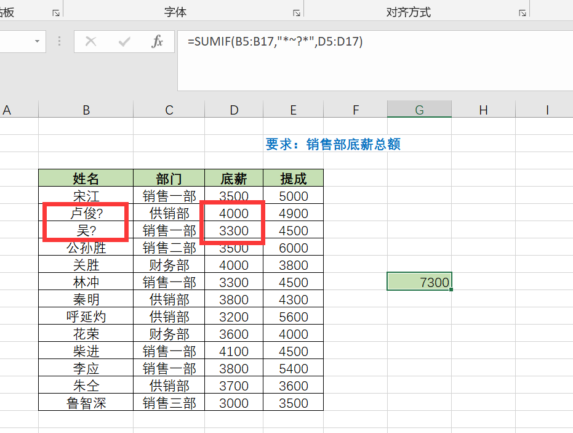
Task: Expand the Name Box dropdown arrow
Action: pos(38,41)
